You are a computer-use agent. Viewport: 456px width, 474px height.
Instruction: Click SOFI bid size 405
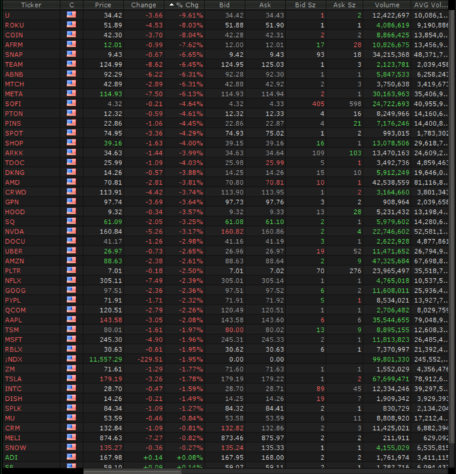pos(318,104)
